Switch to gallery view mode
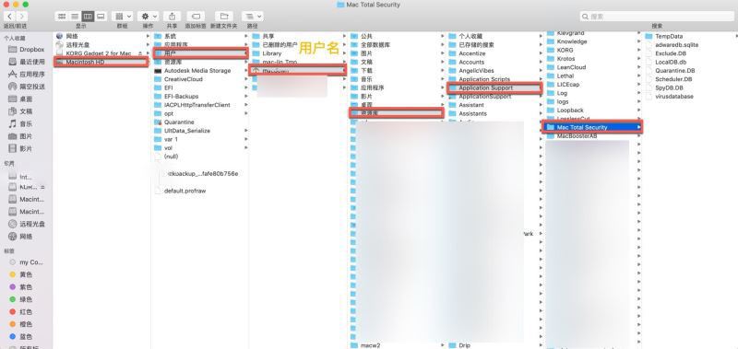The height and width of the screenshot is (349, 738). [x=101, y=17]
